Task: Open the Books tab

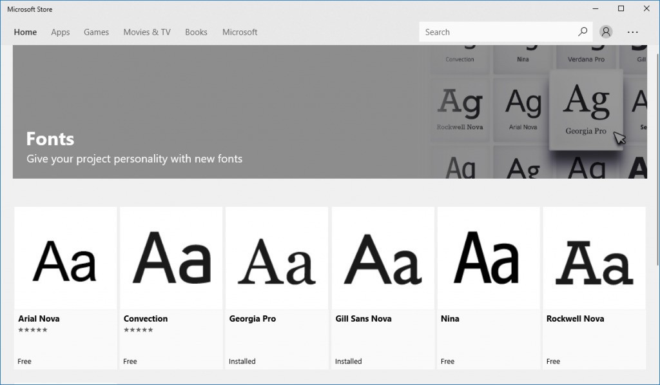Action: pyautogui.click(x=196, y=32)
